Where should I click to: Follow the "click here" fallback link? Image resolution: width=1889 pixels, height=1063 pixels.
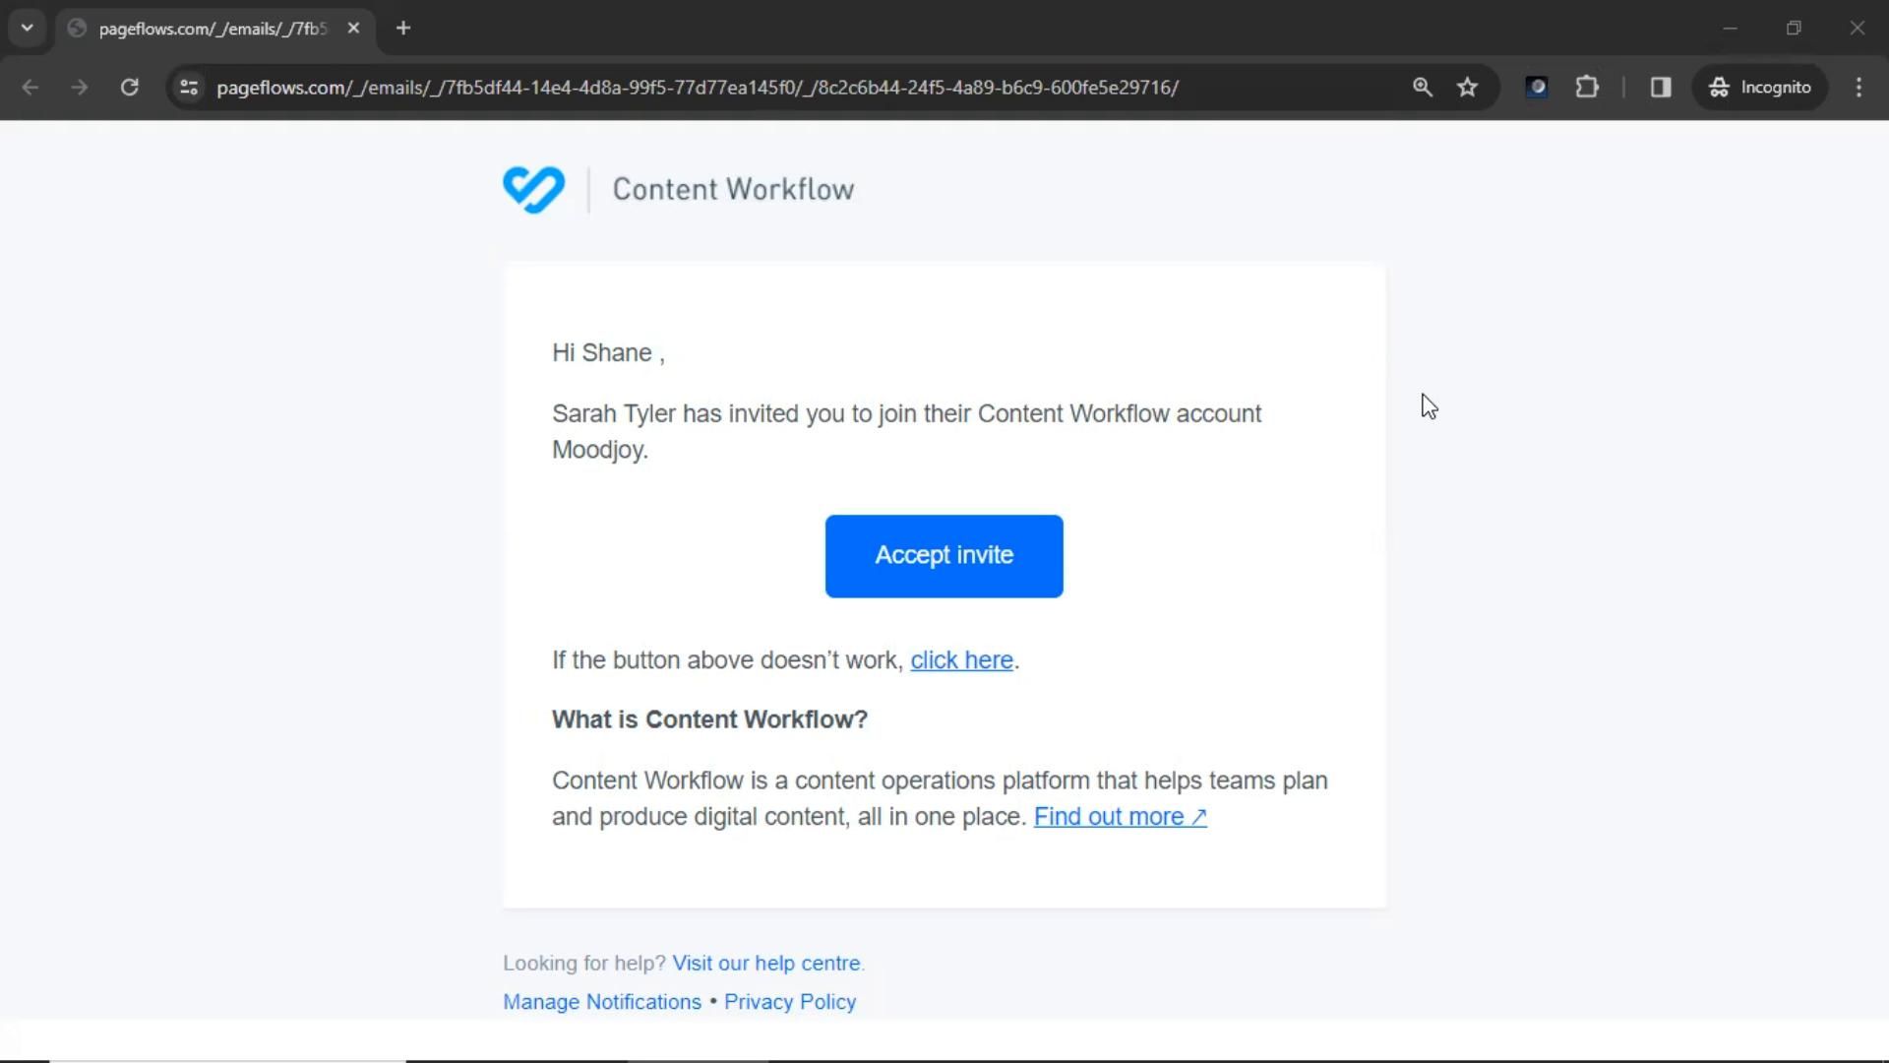(x=960, y=659)
